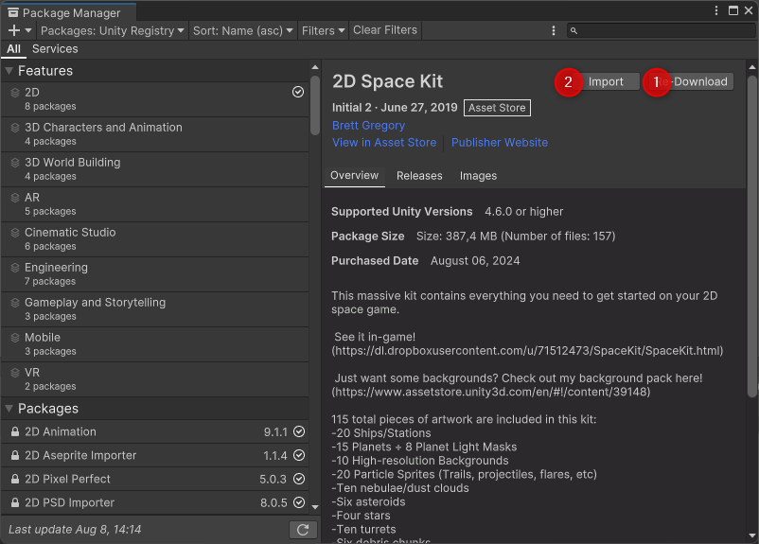This screenshot has height=544, width=759.
Task: Select the All tab
Action: 13,49
